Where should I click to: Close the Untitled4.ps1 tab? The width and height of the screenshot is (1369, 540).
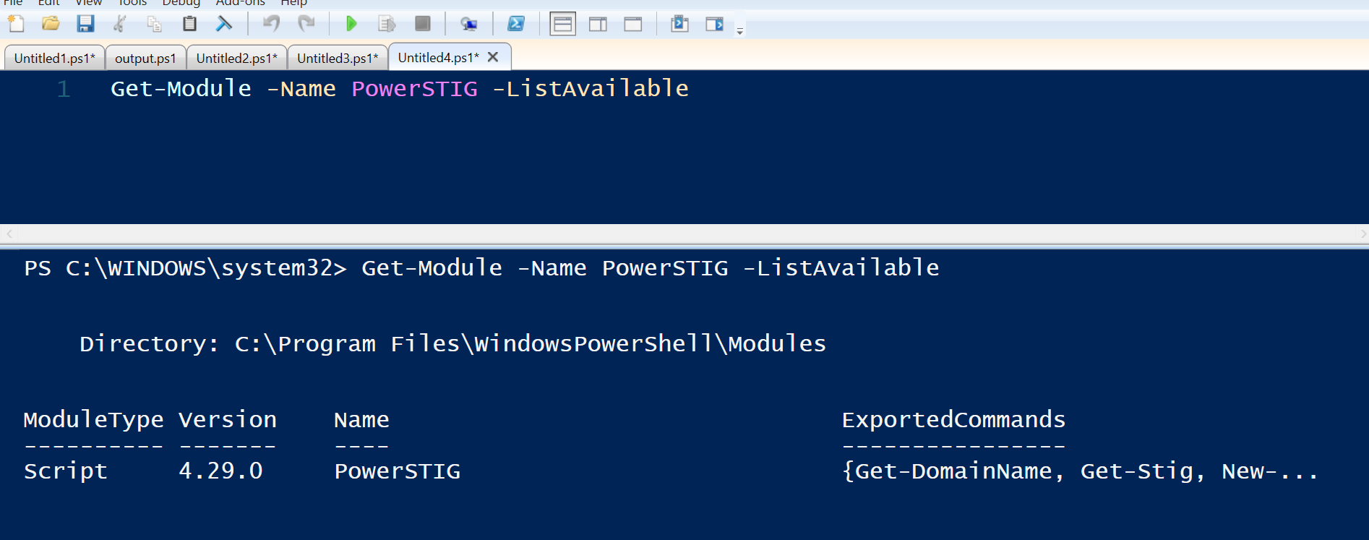[x=492, y=56]
